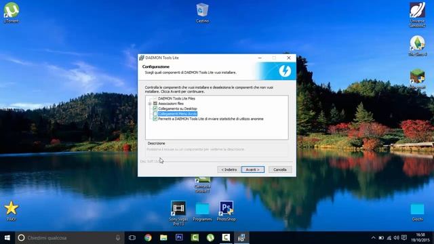The image size is (434, 244).
Task: Select the Sony Vegas Pro 13 shortcut
Action: pyautogui.click(x=178, y=213)
